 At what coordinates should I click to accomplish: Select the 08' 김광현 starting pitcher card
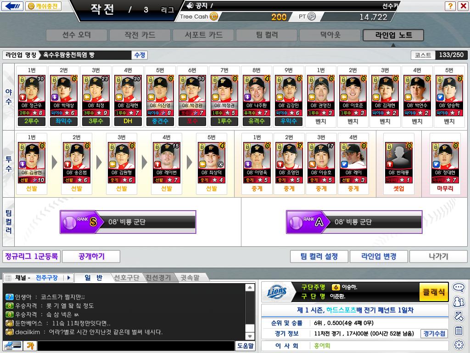coord(32,163)
